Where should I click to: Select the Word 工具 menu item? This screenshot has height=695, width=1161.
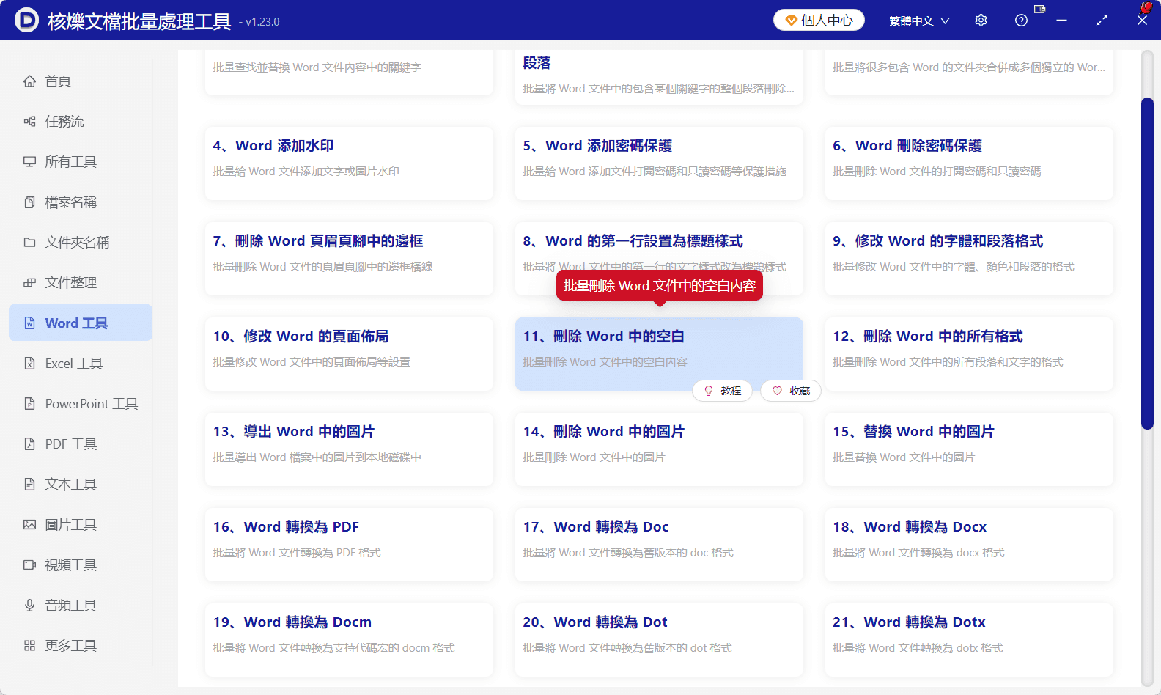point(81,323)
